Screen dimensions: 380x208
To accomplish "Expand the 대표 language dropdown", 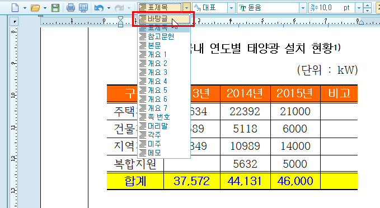I will tap(231, 8).
